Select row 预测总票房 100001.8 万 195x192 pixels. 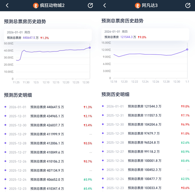pos(146,161)
